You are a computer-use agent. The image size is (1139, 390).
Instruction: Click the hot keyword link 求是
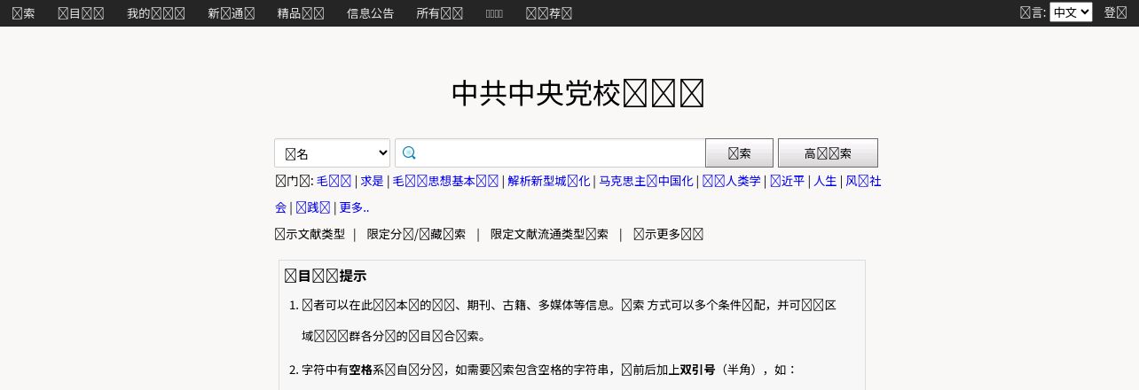[372, 181]
